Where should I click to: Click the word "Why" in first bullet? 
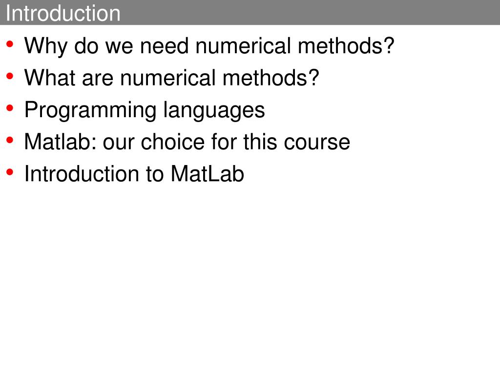coord(46,46)
